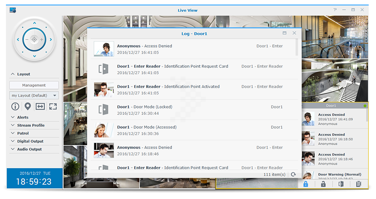376x199 pixels.
Task: Open the layout information icon
Action: [x=15, y=107]
